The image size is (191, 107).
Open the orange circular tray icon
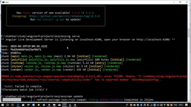pos(131,105)
